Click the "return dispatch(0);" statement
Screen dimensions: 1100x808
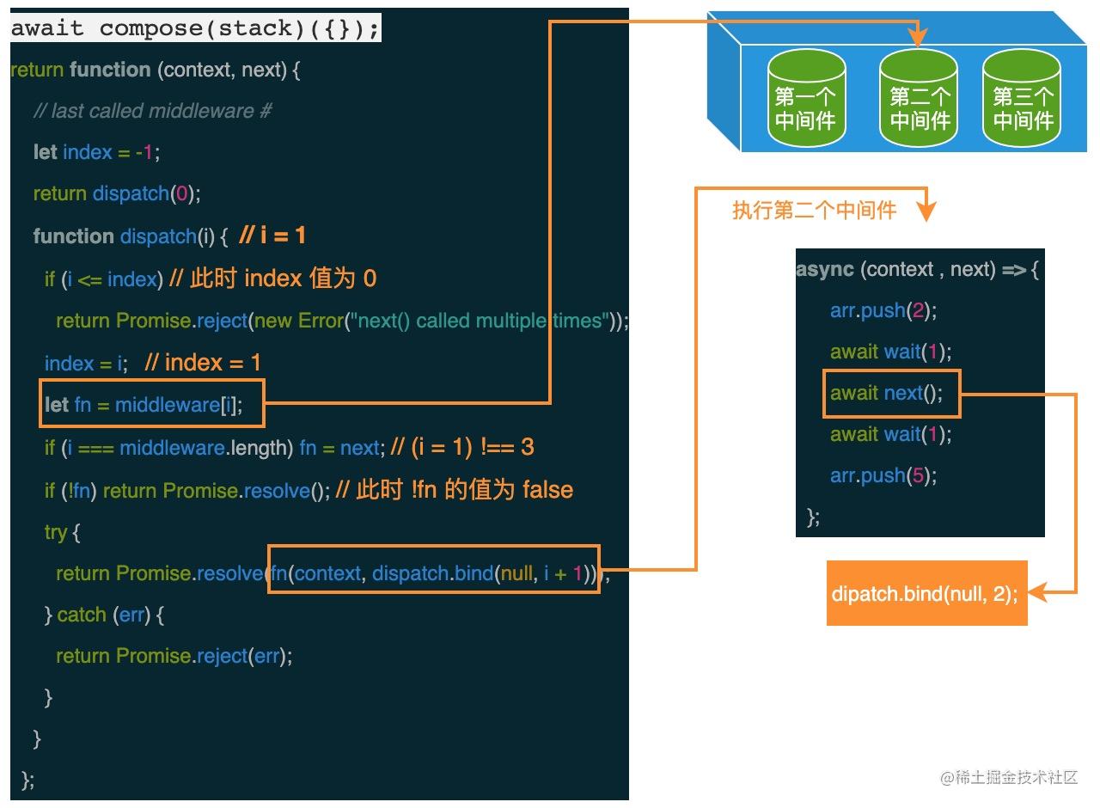pyautogui.click(x=116, y=193)
